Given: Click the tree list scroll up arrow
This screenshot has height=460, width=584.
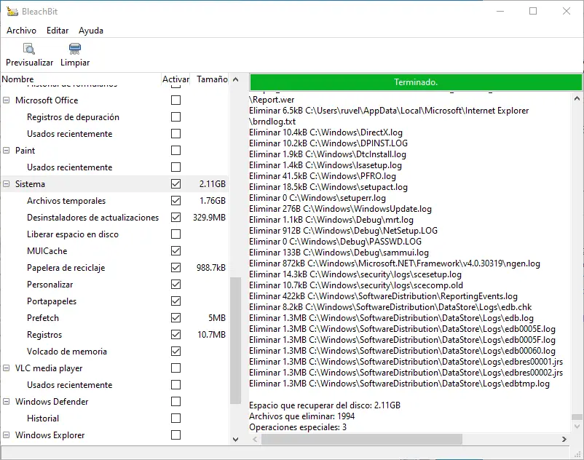Looking at the screenshot, I should [235, 79].
